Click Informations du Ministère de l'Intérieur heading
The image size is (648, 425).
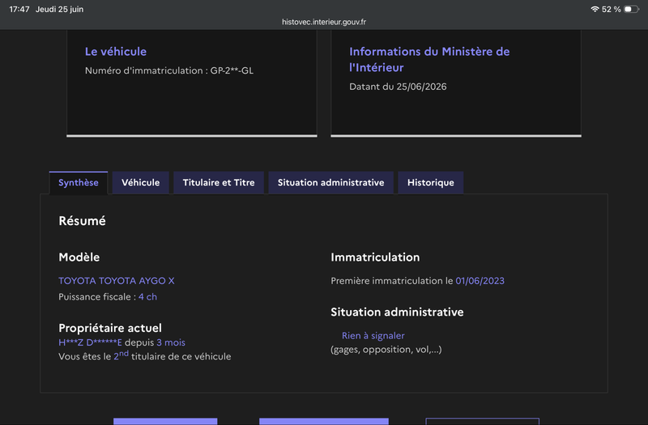point(429,59)
